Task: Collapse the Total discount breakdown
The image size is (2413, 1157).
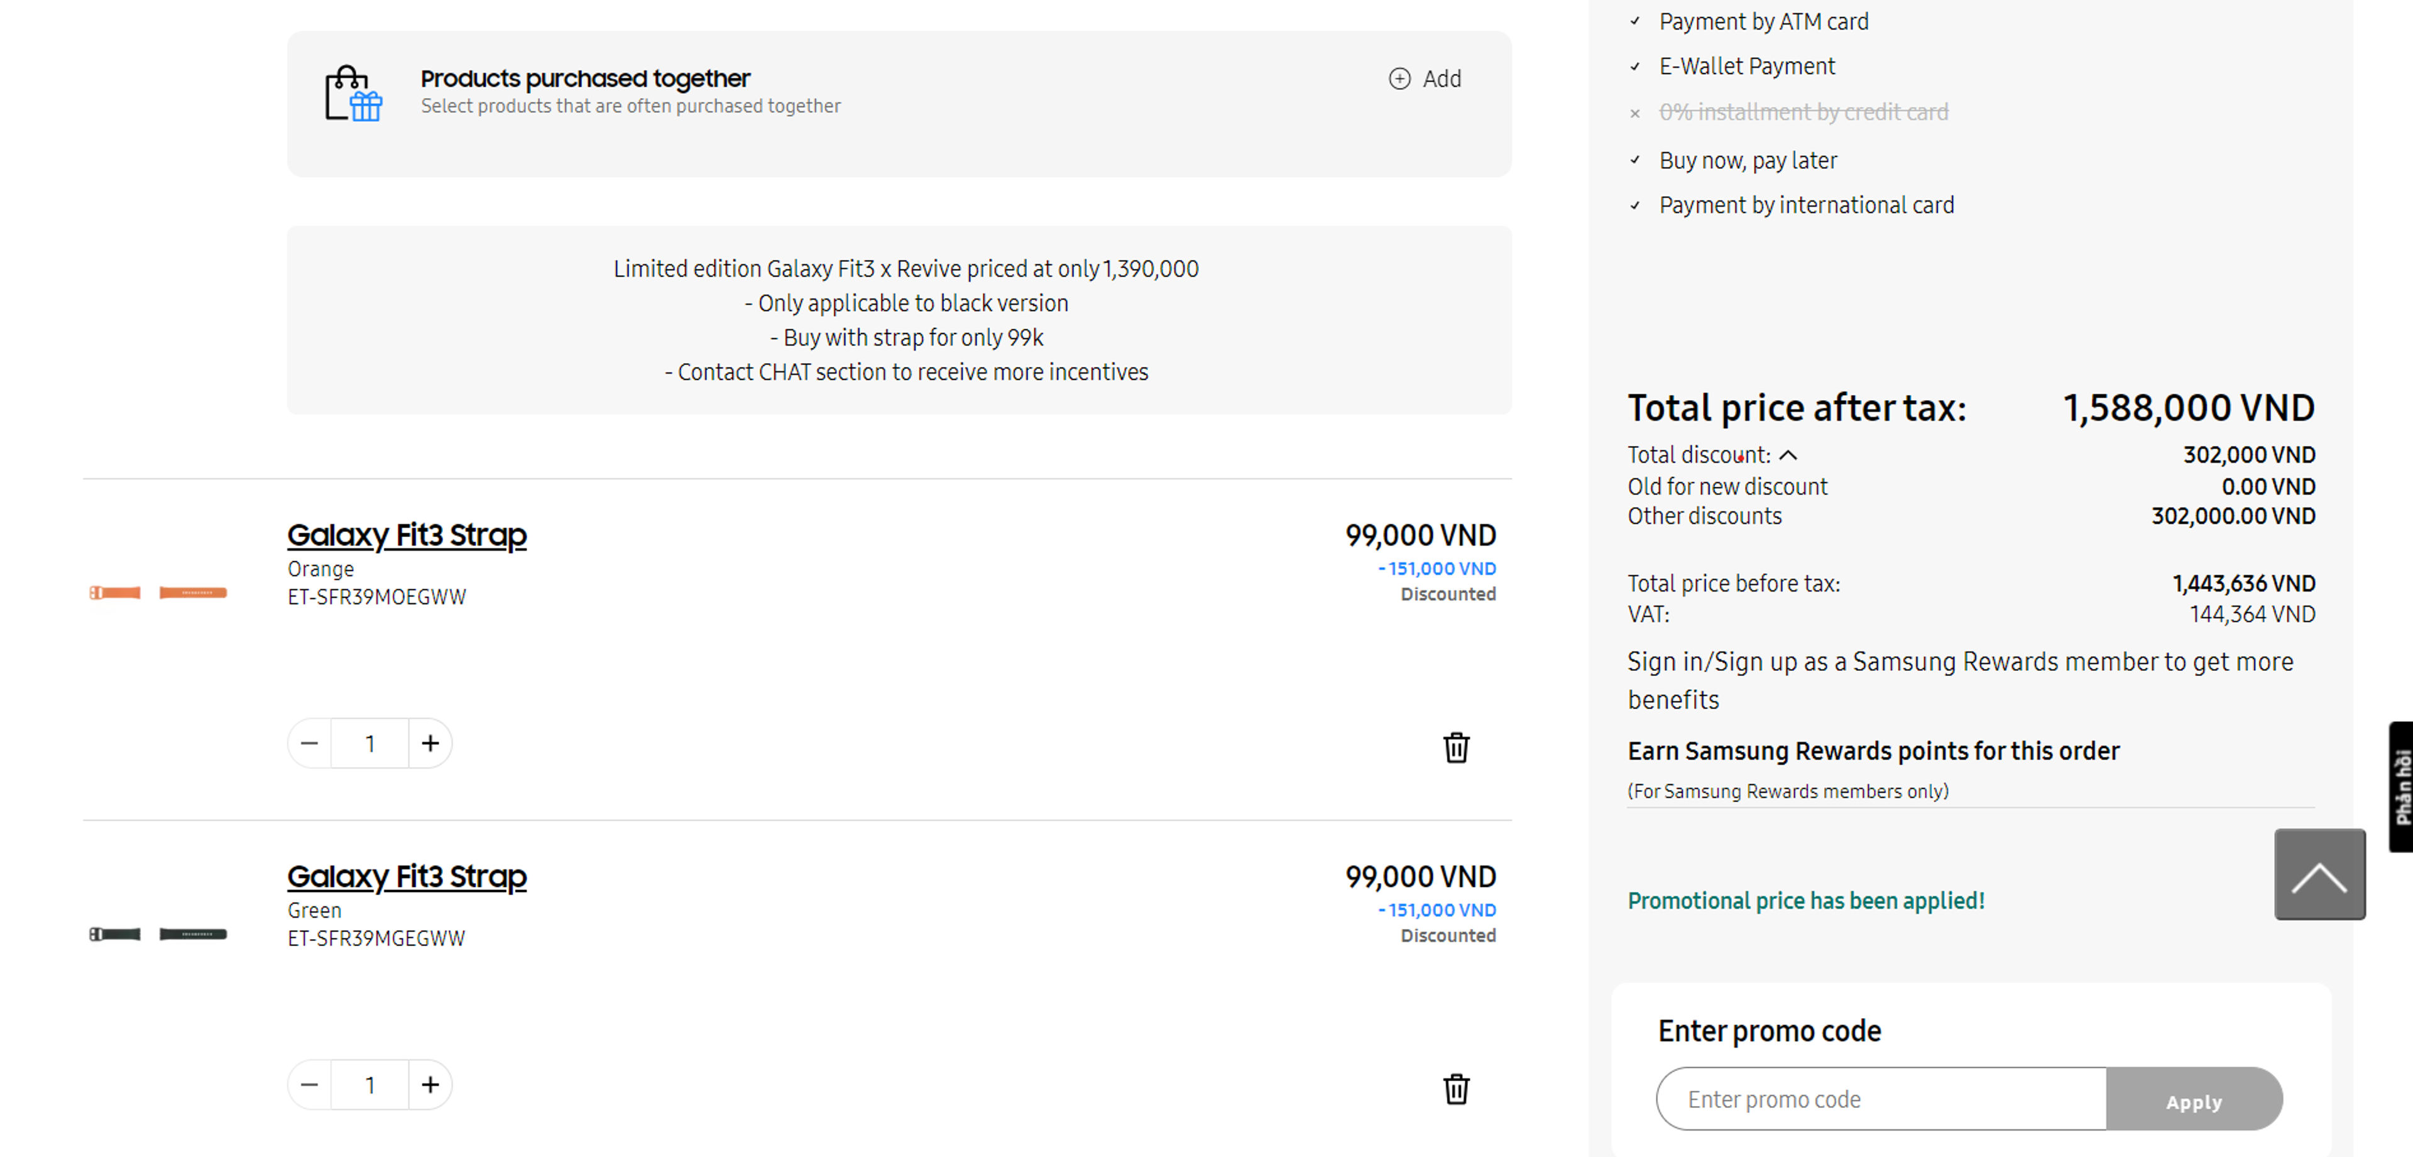Action: (1787, 455)
